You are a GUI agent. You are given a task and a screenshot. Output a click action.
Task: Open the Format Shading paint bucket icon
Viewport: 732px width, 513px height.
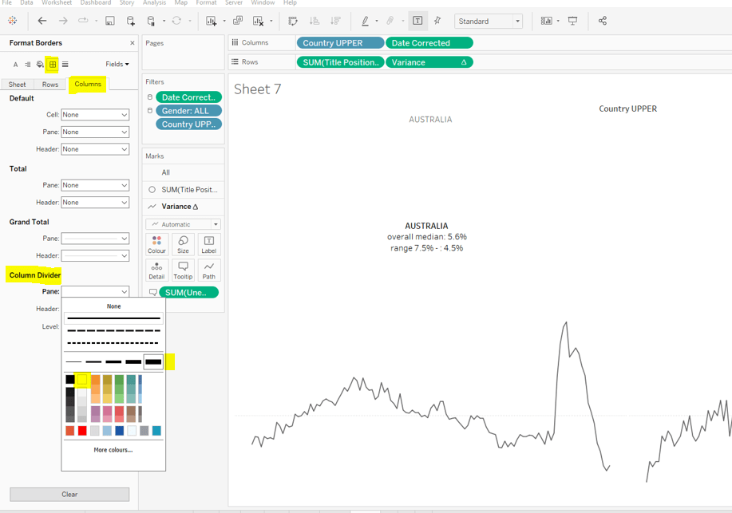tap(40, 65)
